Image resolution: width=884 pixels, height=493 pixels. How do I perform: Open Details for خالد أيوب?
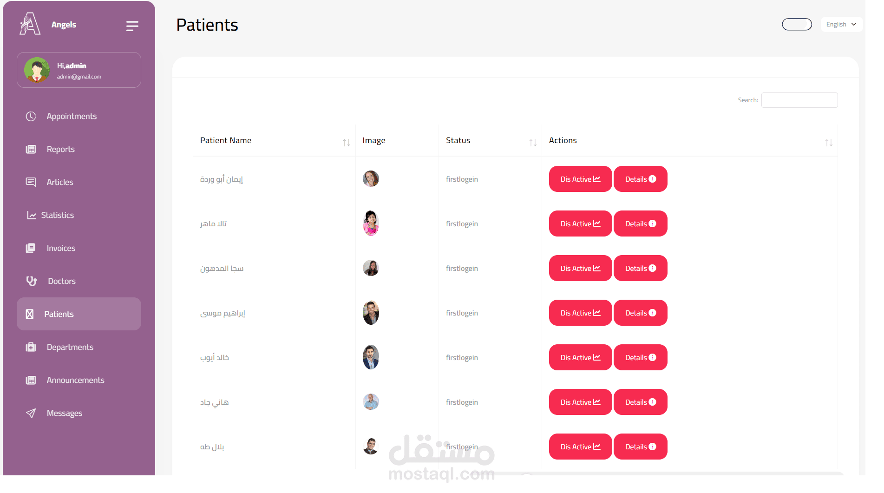click(640, 357)
